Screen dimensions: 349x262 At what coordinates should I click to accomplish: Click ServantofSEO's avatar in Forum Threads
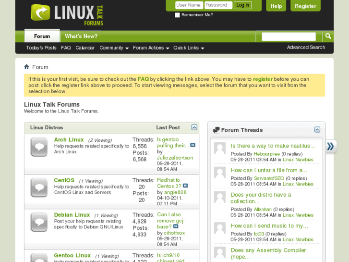coord(220,173)
